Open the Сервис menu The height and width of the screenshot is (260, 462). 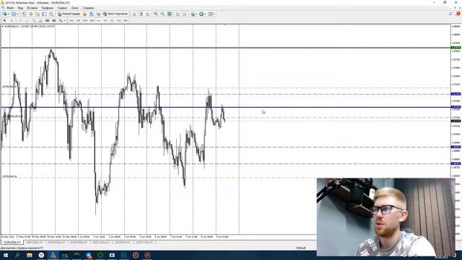62,8
